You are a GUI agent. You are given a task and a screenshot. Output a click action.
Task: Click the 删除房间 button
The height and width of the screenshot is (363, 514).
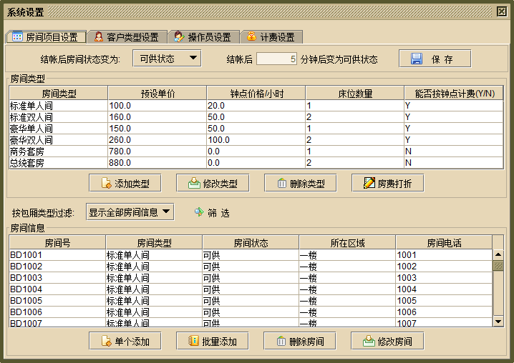(300, 341)
